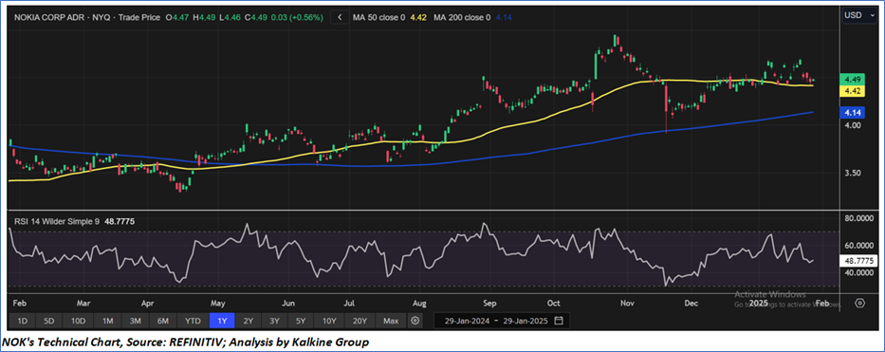Screen dimensions: 885x352
Task: Click the MA 50 close indicator label
Action: 378,17
